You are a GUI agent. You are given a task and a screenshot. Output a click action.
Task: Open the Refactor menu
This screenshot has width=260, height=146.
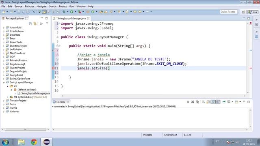(x=29, y=6)
